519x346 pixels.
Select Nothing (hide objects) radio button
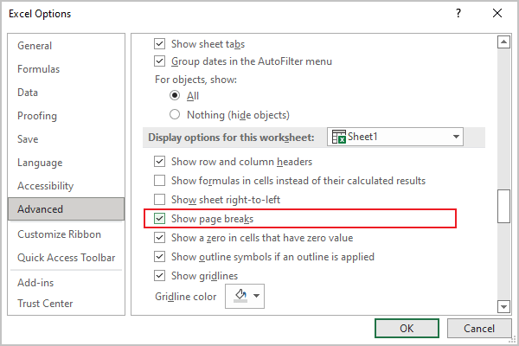175,114
